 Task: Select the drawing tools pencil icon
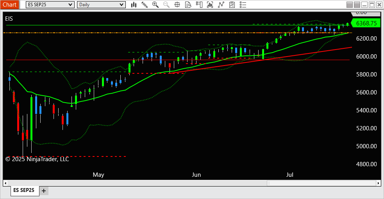[x=145, y=5]
